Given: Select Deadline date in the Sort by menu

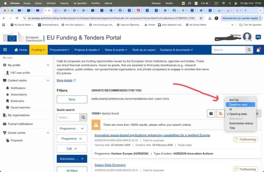Looking at the screenshot, I should pos(238,105).
